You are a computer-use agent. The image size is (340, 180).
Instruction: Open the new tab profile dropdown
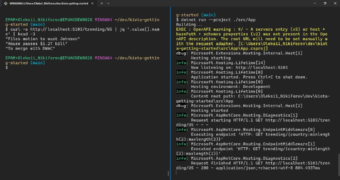click(108, 3)
